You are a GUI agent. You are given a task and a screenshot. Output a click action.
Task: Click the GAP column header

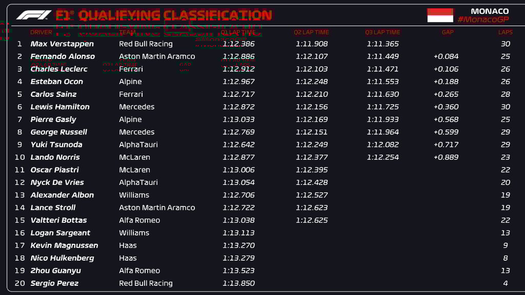pyautogui.click(x=447, y=32)
